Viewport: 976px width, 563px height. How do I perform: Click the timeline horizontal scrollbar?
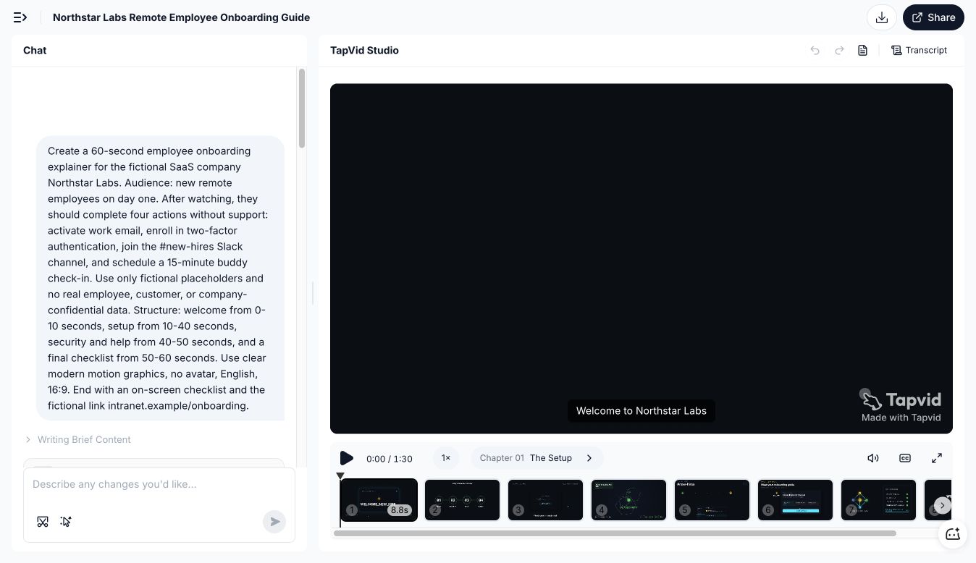point(615,533)
